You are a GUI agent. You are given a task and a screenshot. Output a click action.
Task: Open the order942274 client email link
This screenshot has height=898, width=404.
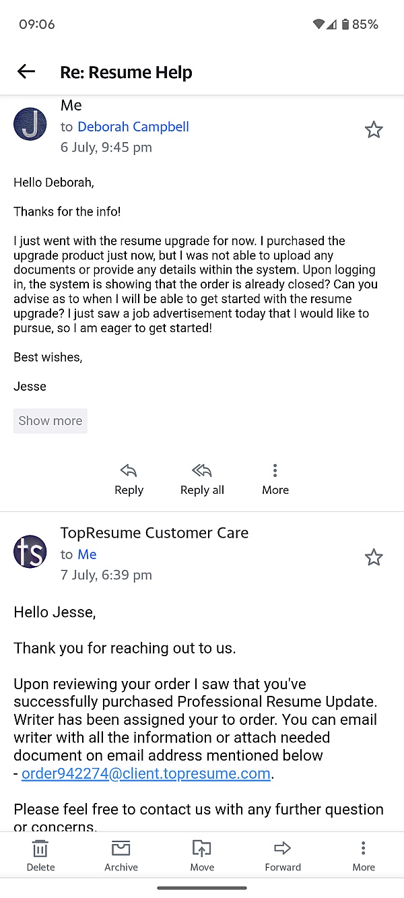click(x=146, y=773)
